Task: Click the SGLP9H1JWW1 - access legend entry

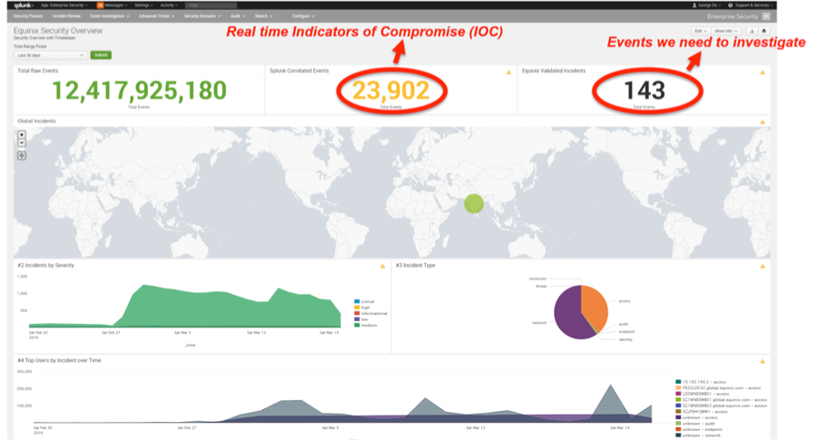Action: click(x=702, y=411)
